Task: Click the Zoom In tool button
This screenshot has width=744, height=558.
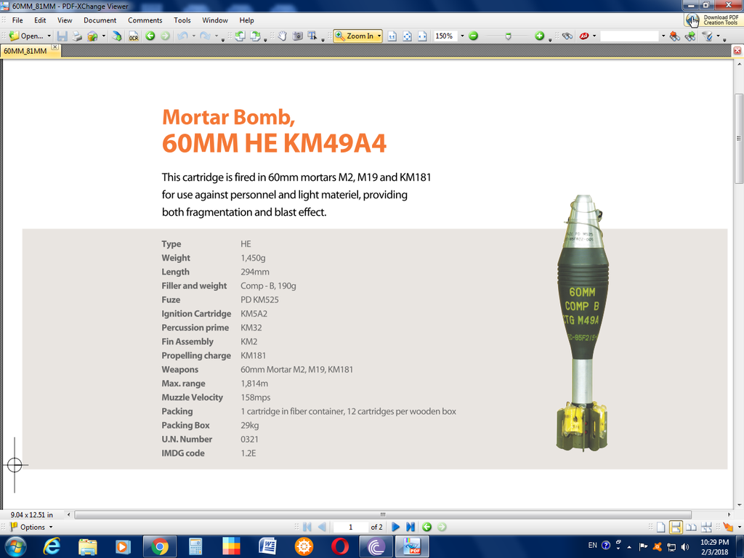Action: 355,36
